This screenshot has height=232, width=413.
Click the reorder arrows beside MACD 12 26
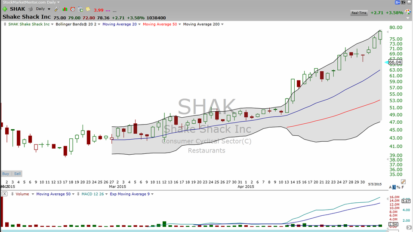point(78,194)
